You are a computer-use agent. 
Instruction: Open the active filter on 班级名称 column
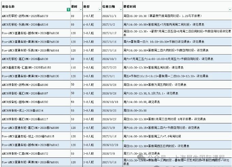[68, 10]
